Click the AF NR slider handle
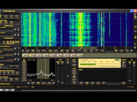This screenshot has width=137, height=102. (130, 81)
